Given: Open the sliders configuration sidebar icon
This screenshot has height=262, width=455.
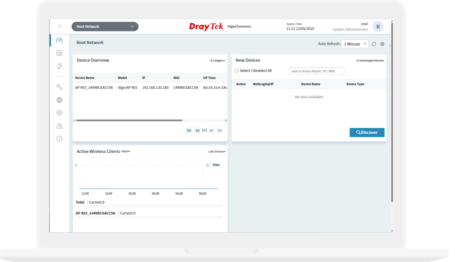Looking at the screenshot, I should pos(60,66).
